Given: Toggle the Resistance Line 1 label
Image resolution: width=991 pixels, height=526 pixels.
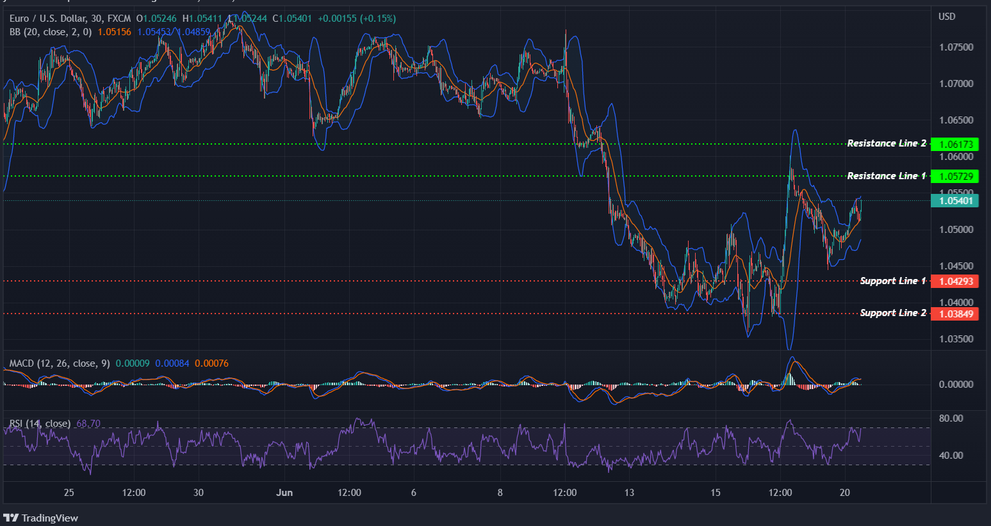Looking at the screenshot, I should pos(886,175).
